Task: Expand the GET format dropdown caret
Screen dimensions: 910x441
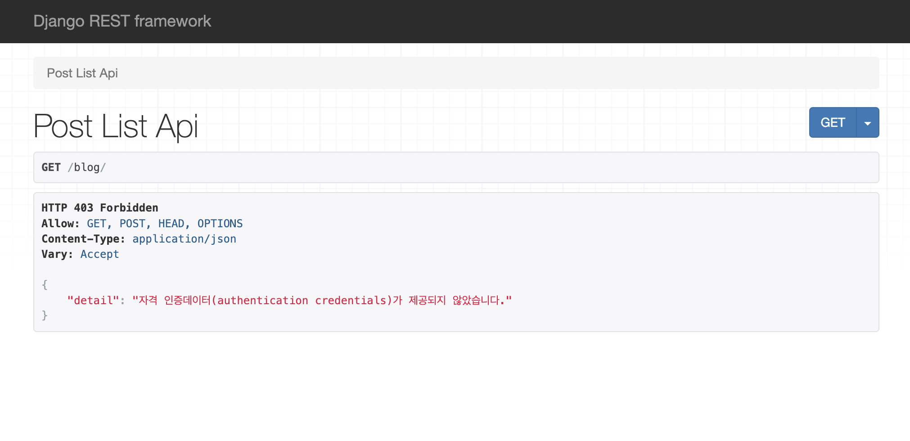Action: tap(868, 122)
